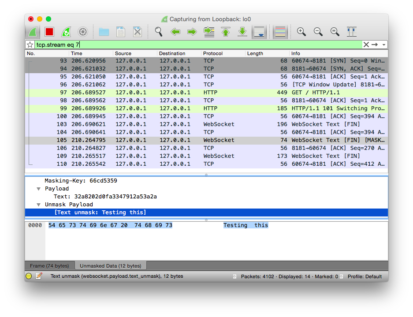Screen dimensions: 413x317
Task: Go back to previous packet
Action: tap(175, 32)
